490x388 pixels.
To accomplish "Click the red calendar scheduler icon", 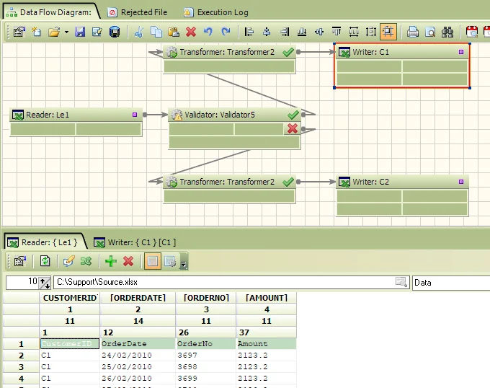I will pyautogui.click(x=471, y=32).
